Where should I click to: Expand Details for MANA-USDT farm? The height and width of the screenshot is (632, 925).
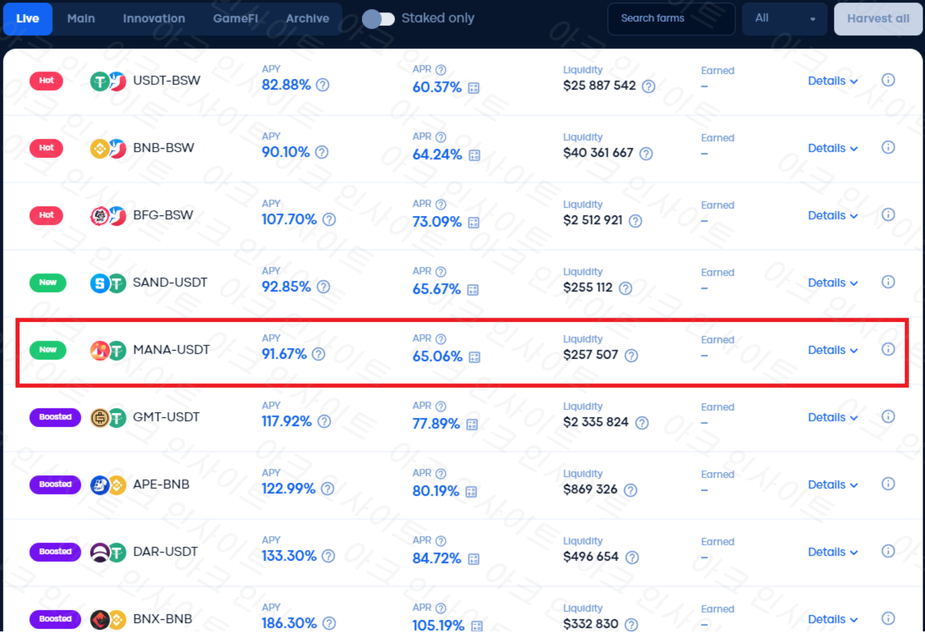coord(832,350)
